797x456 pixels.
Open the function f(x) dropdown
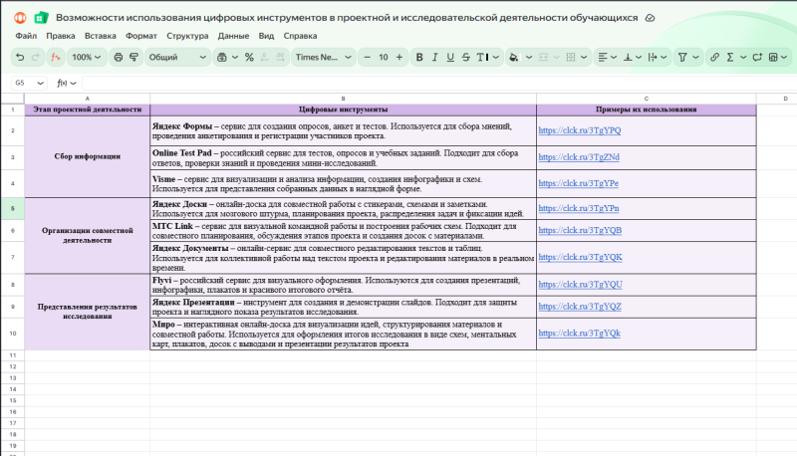tap(66, 83)
